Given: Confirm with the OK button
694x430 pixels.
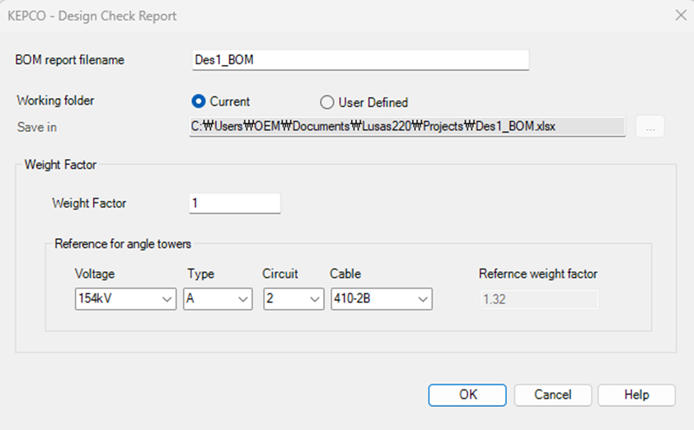Looking at the screenshot, I should coord(467,395).
